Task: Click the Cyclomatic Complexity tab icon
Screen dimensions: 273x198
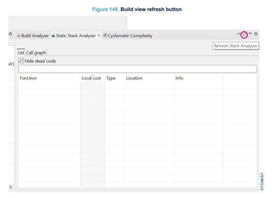Action: 105,35
